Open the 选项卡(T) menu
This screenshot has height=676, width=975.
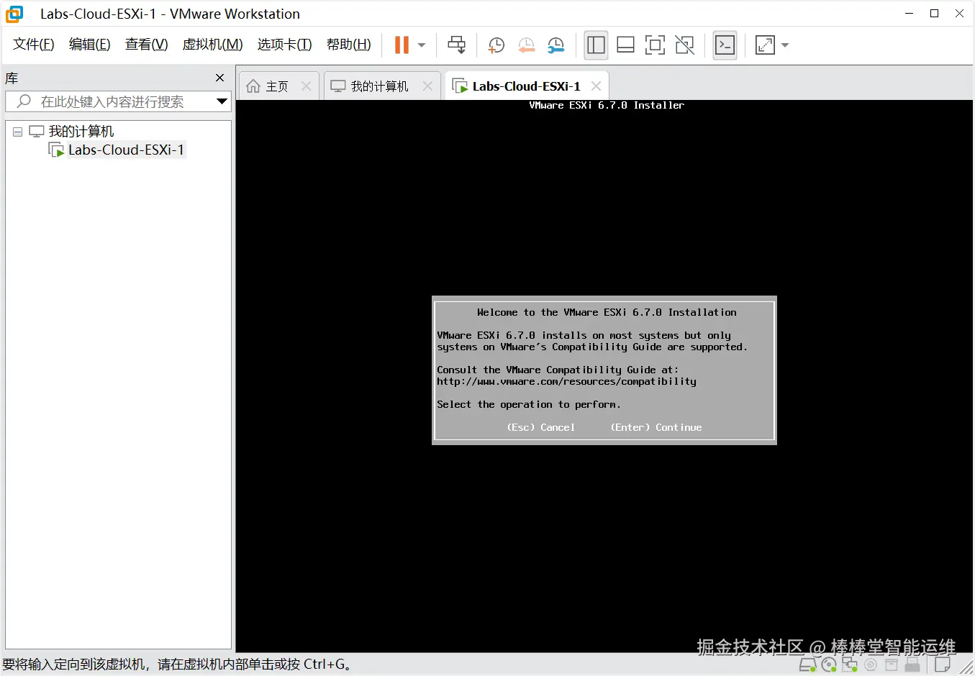point(285,45)
